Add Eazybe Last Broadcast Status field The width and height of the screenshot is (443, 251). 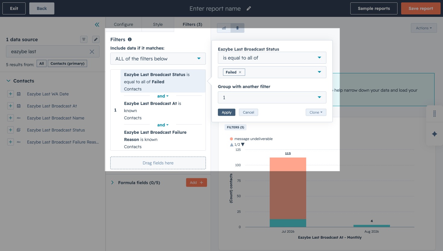(11, 130)
